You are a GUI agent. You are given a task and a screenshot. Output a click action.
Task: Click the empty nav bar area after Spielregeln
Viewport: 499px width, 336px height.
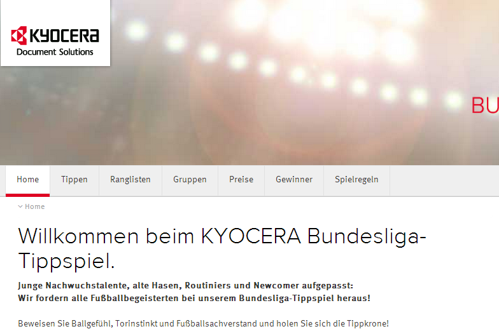(x=444, y=180)
